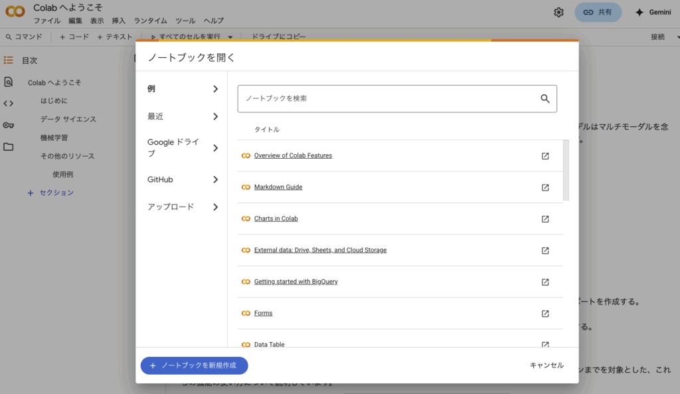Click the Colab logo icon
The width and height of the screenshot is (680, 394).
tap(15, 11)
